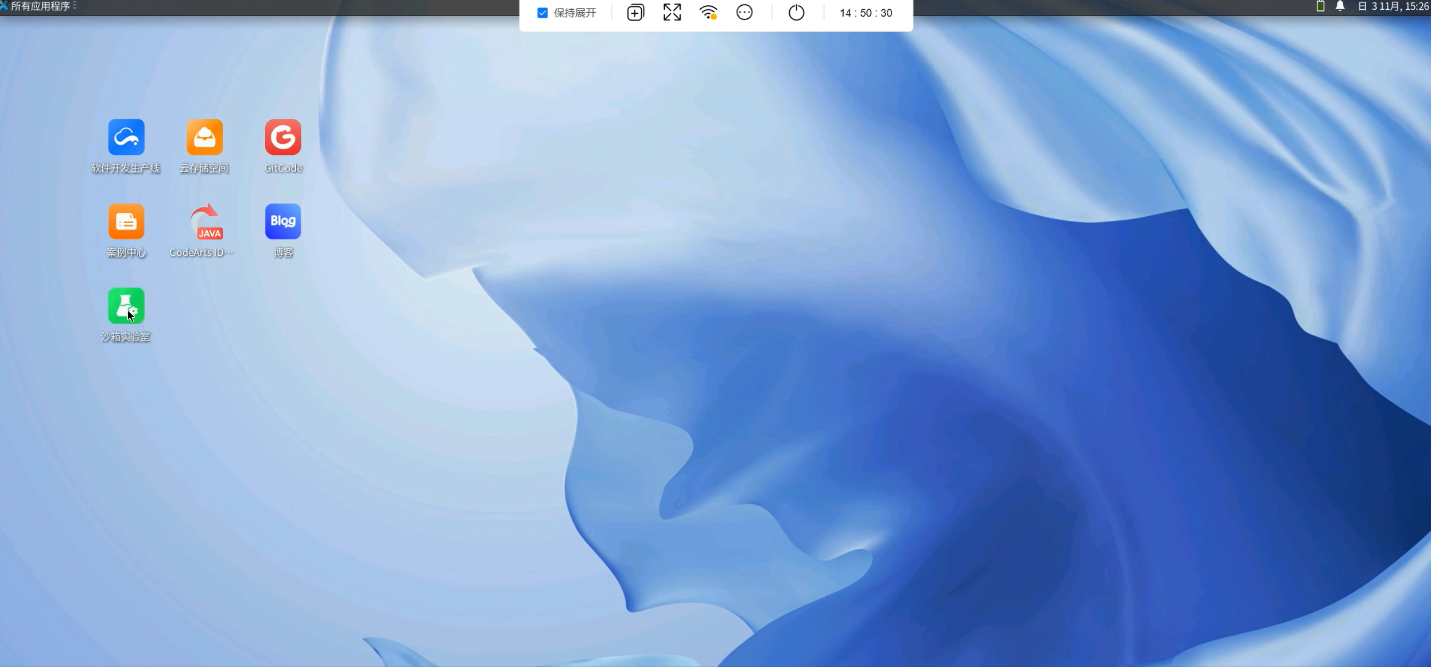Open the date and time calendar clock

(1393, 6)
